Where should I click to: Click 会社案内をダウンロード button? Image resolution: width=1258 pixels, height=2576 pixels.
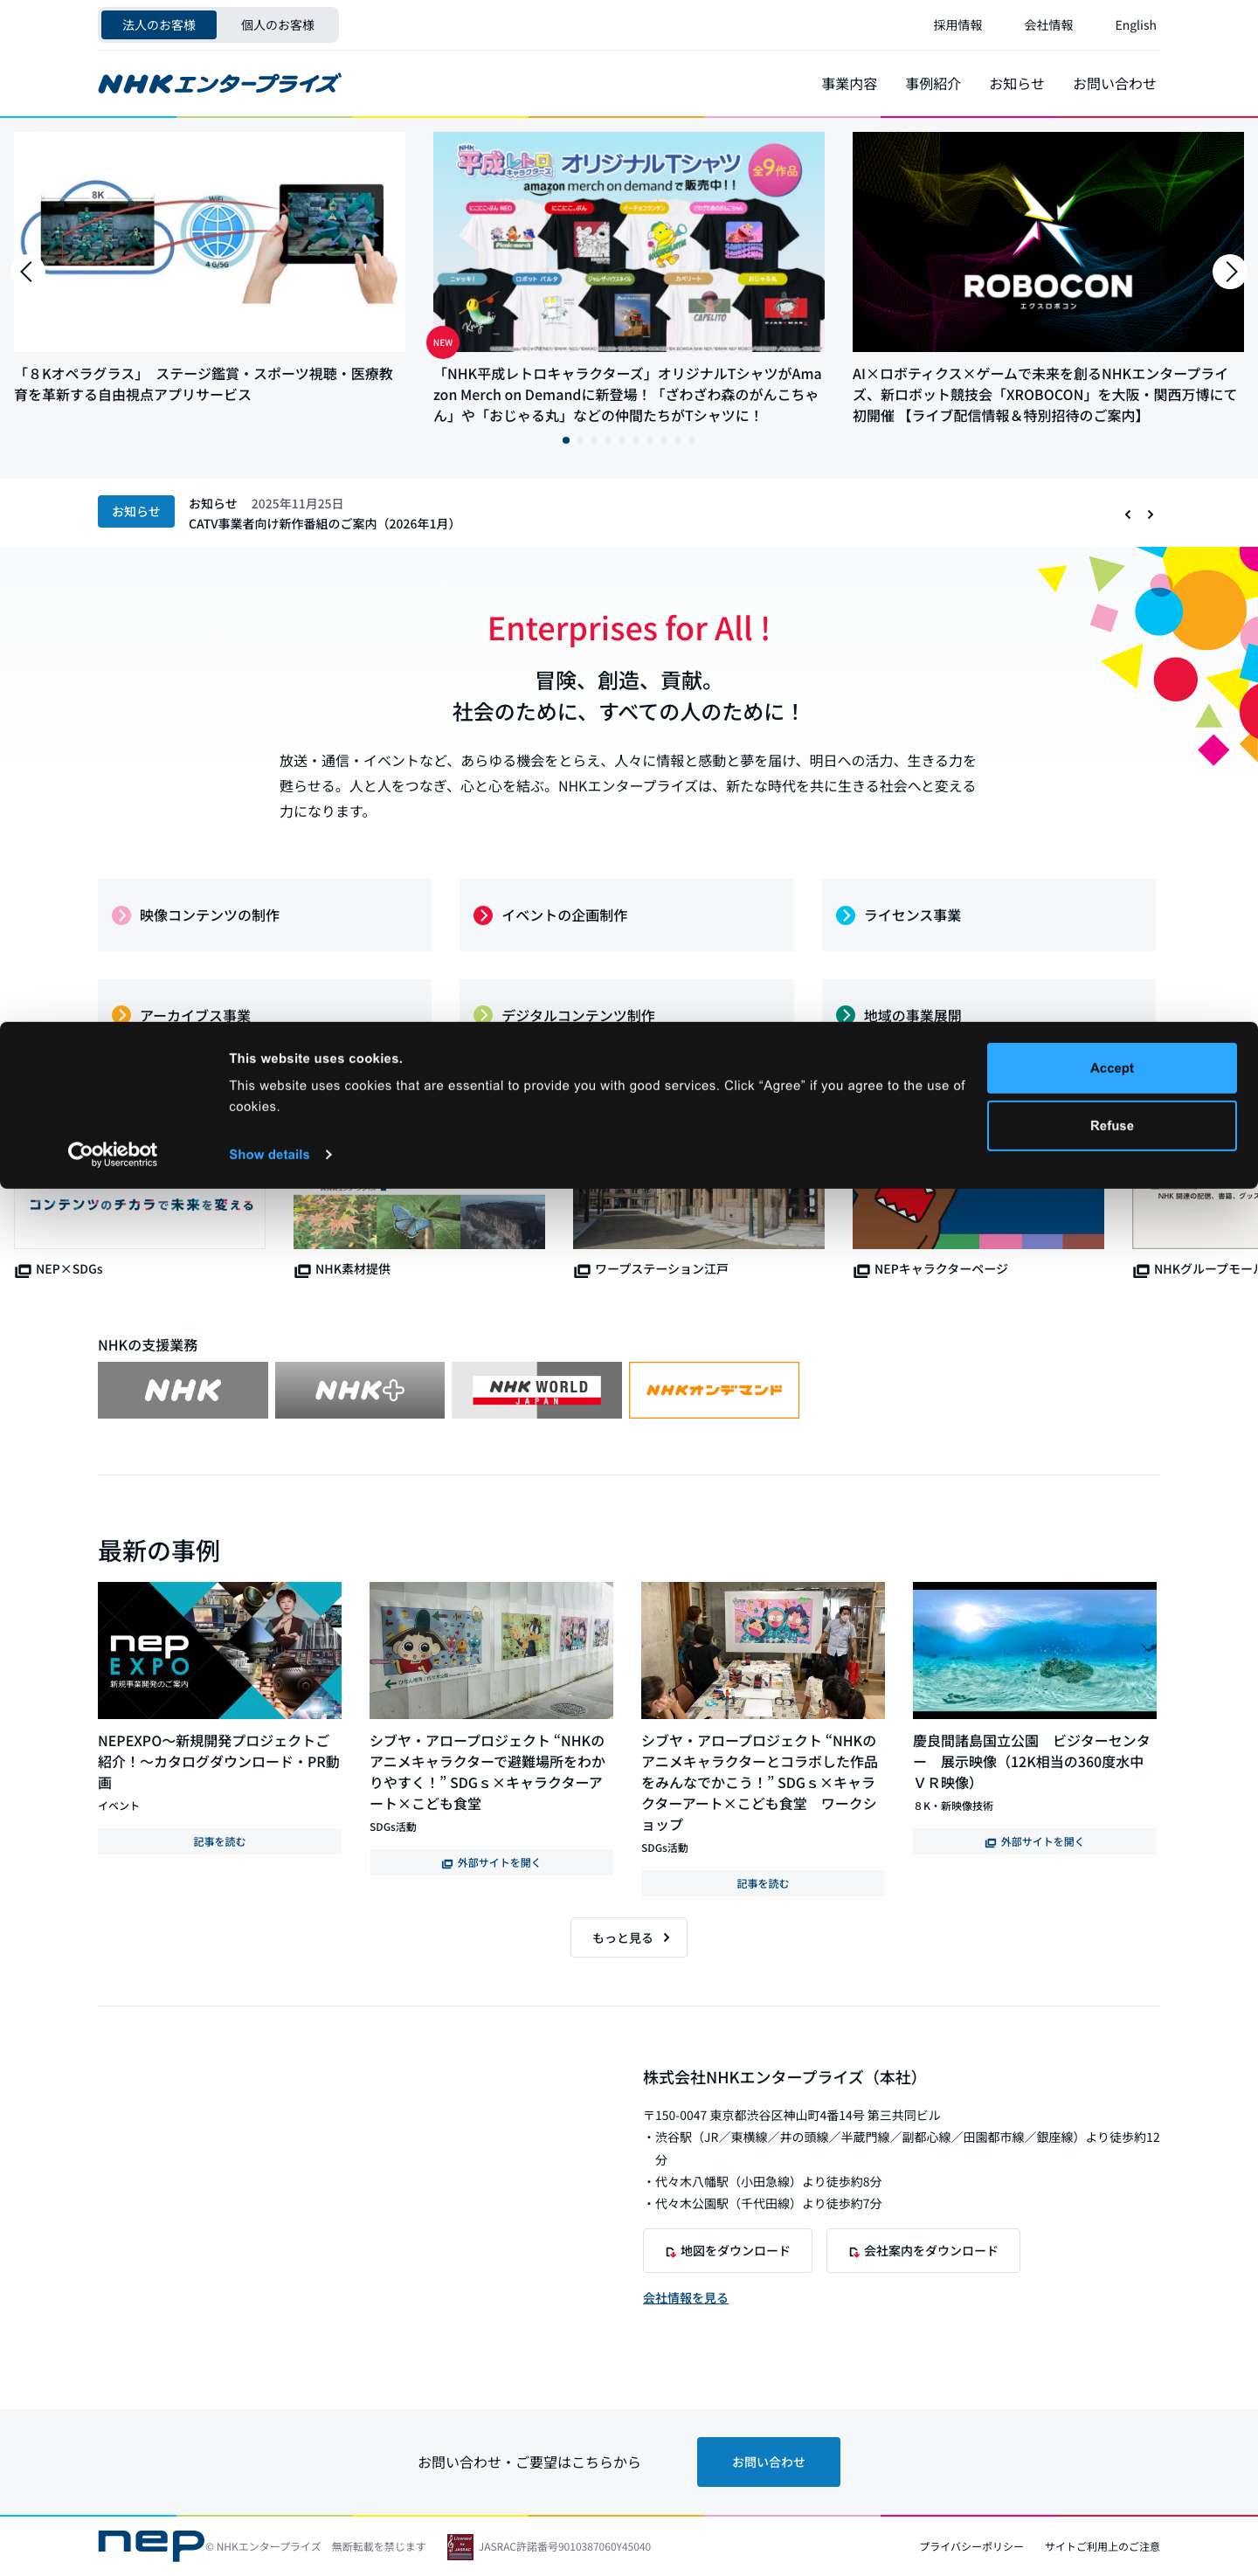[923, 2251]
